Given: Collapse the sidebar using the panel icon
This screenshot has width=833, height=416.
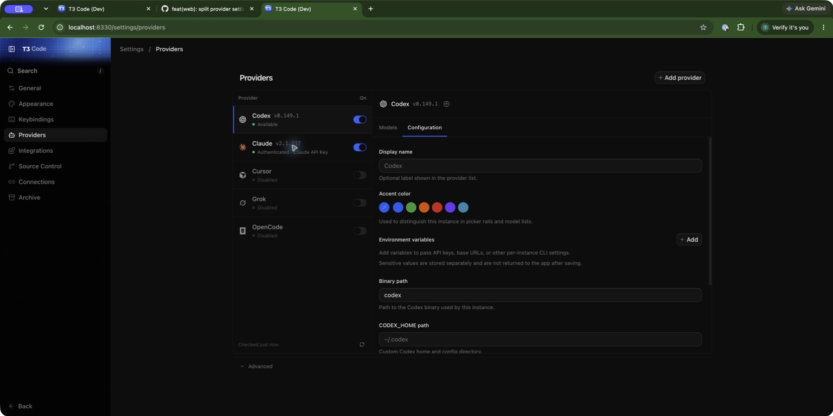Looking at the screenshot, I should click(11, 49).
